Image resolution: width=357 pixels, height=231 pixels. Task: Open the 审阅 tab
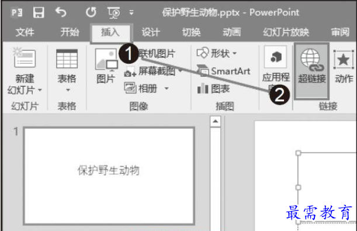[x=341, y=32]
